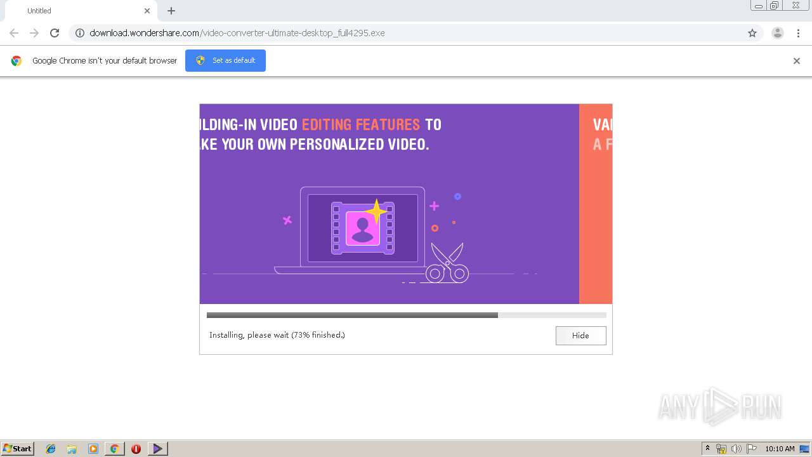Dismiss the default browser notification bar
The width and height of the screenshot is (812, 457).
796,61
